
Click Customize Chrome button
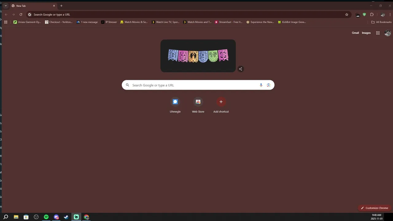[375, 208]
